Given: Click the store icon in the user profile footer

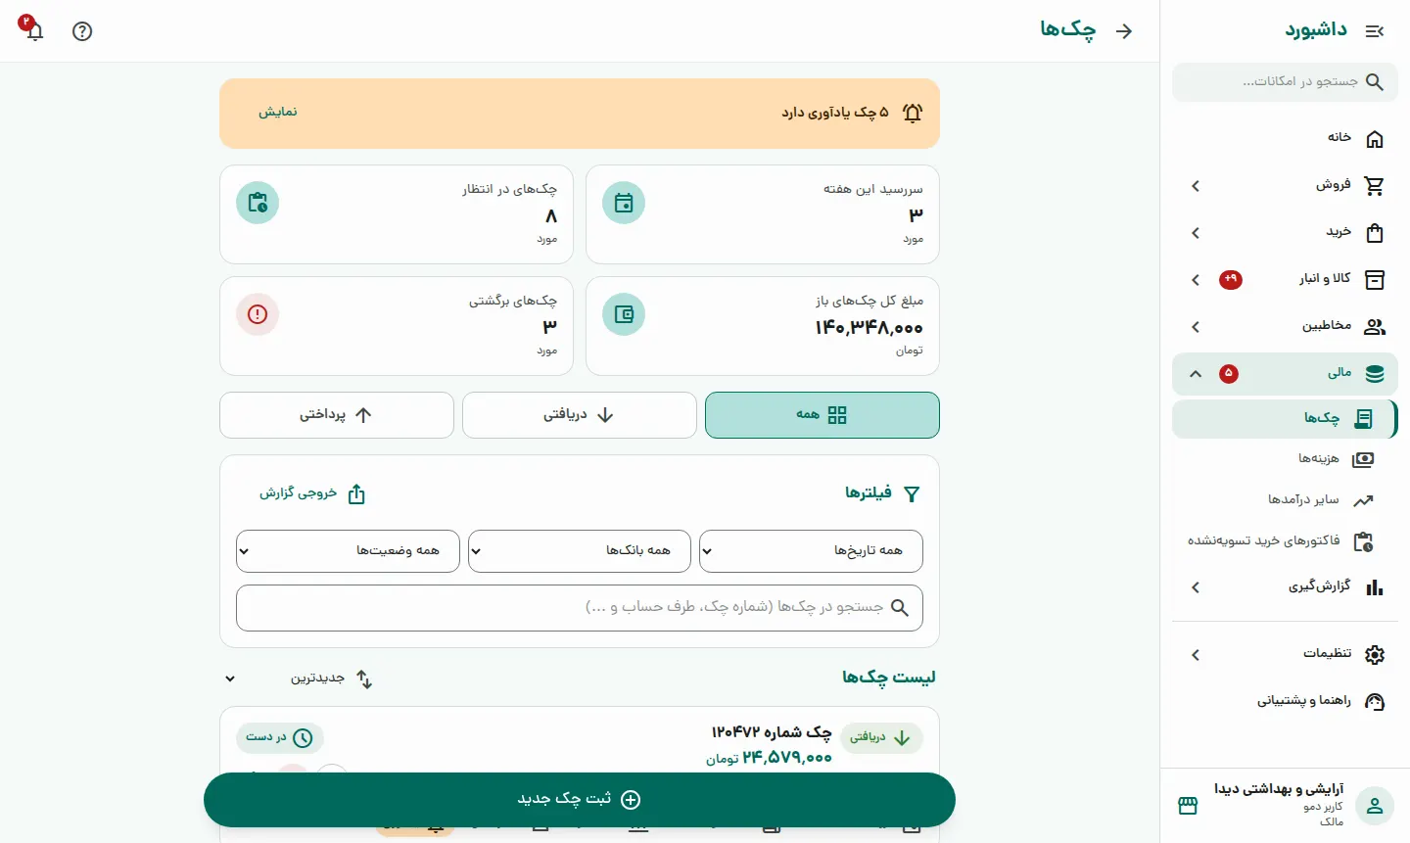Looking at the screenshot, I should click(1188, 806).
